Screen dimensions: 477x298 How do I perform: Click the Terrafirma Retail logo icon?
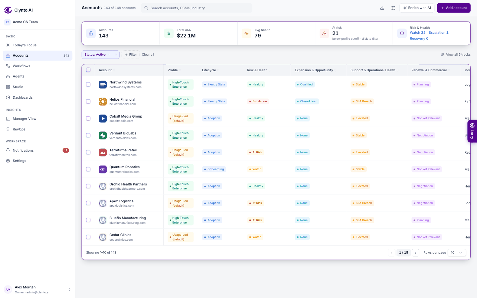coord(103,152)
